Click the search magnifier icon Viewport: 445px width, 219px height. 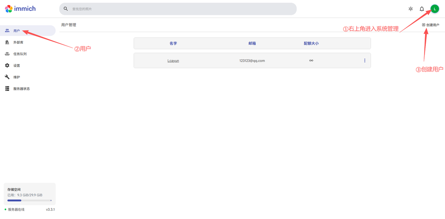[66, 9]
